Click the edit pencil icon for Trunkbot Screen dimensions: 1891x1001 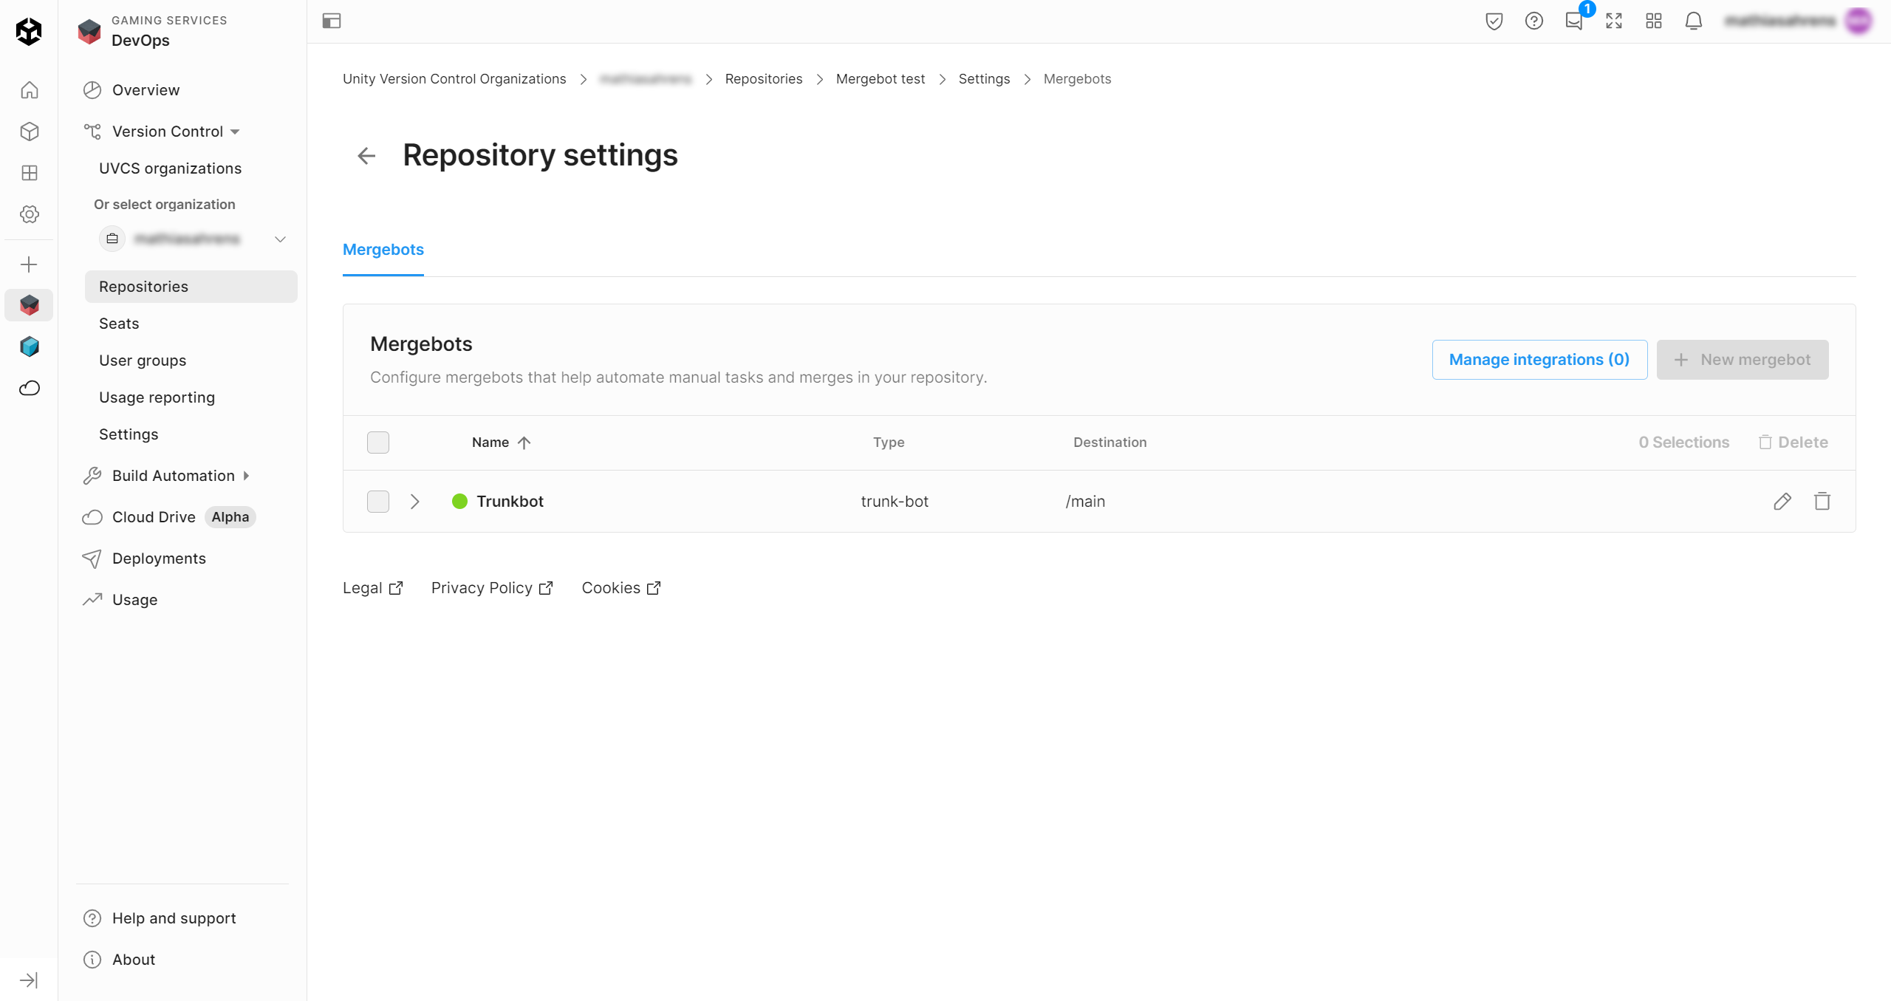(1782, 502)
